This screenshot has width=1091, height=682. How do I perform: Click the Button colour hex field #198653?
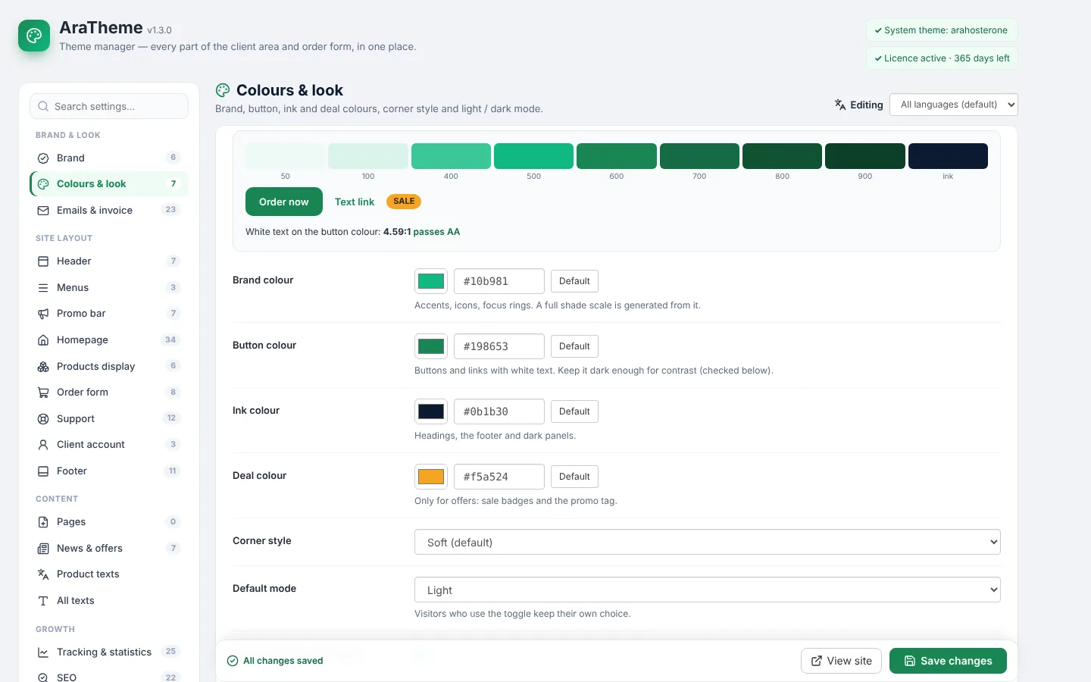[x=499, y=346]
